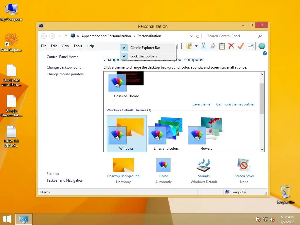Image resolution: width=300 pixels, height=225 pixels.
Task: Select the Unsaved Theme thumbnail
Action: 126,85
